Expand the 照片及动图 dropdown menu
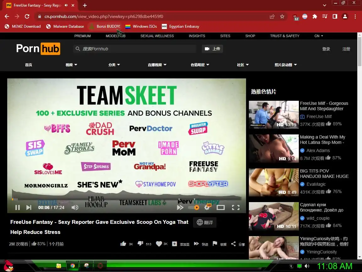Image resolution: width=362 pixels, height=272 pixels. [286, 65]
